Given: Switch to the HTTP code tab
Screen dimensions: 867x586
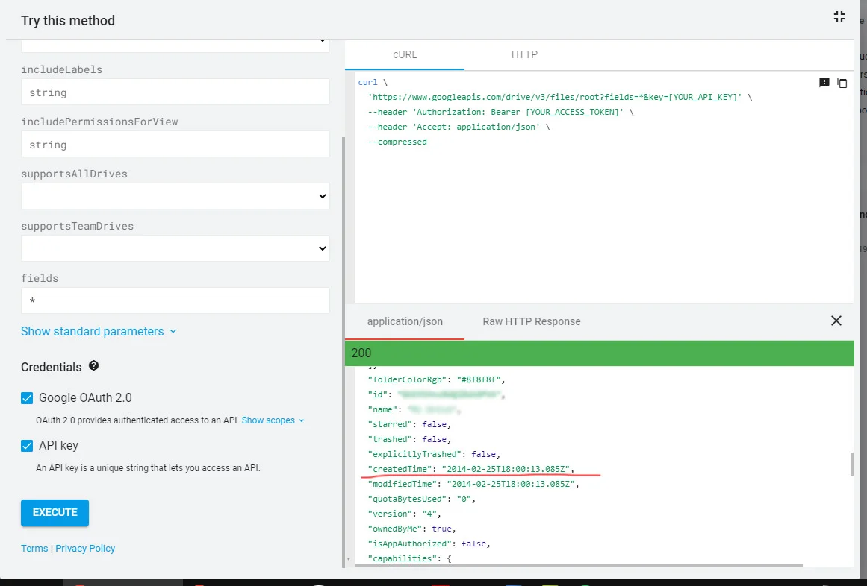Looking at the screenshot, I should (524, 54).
